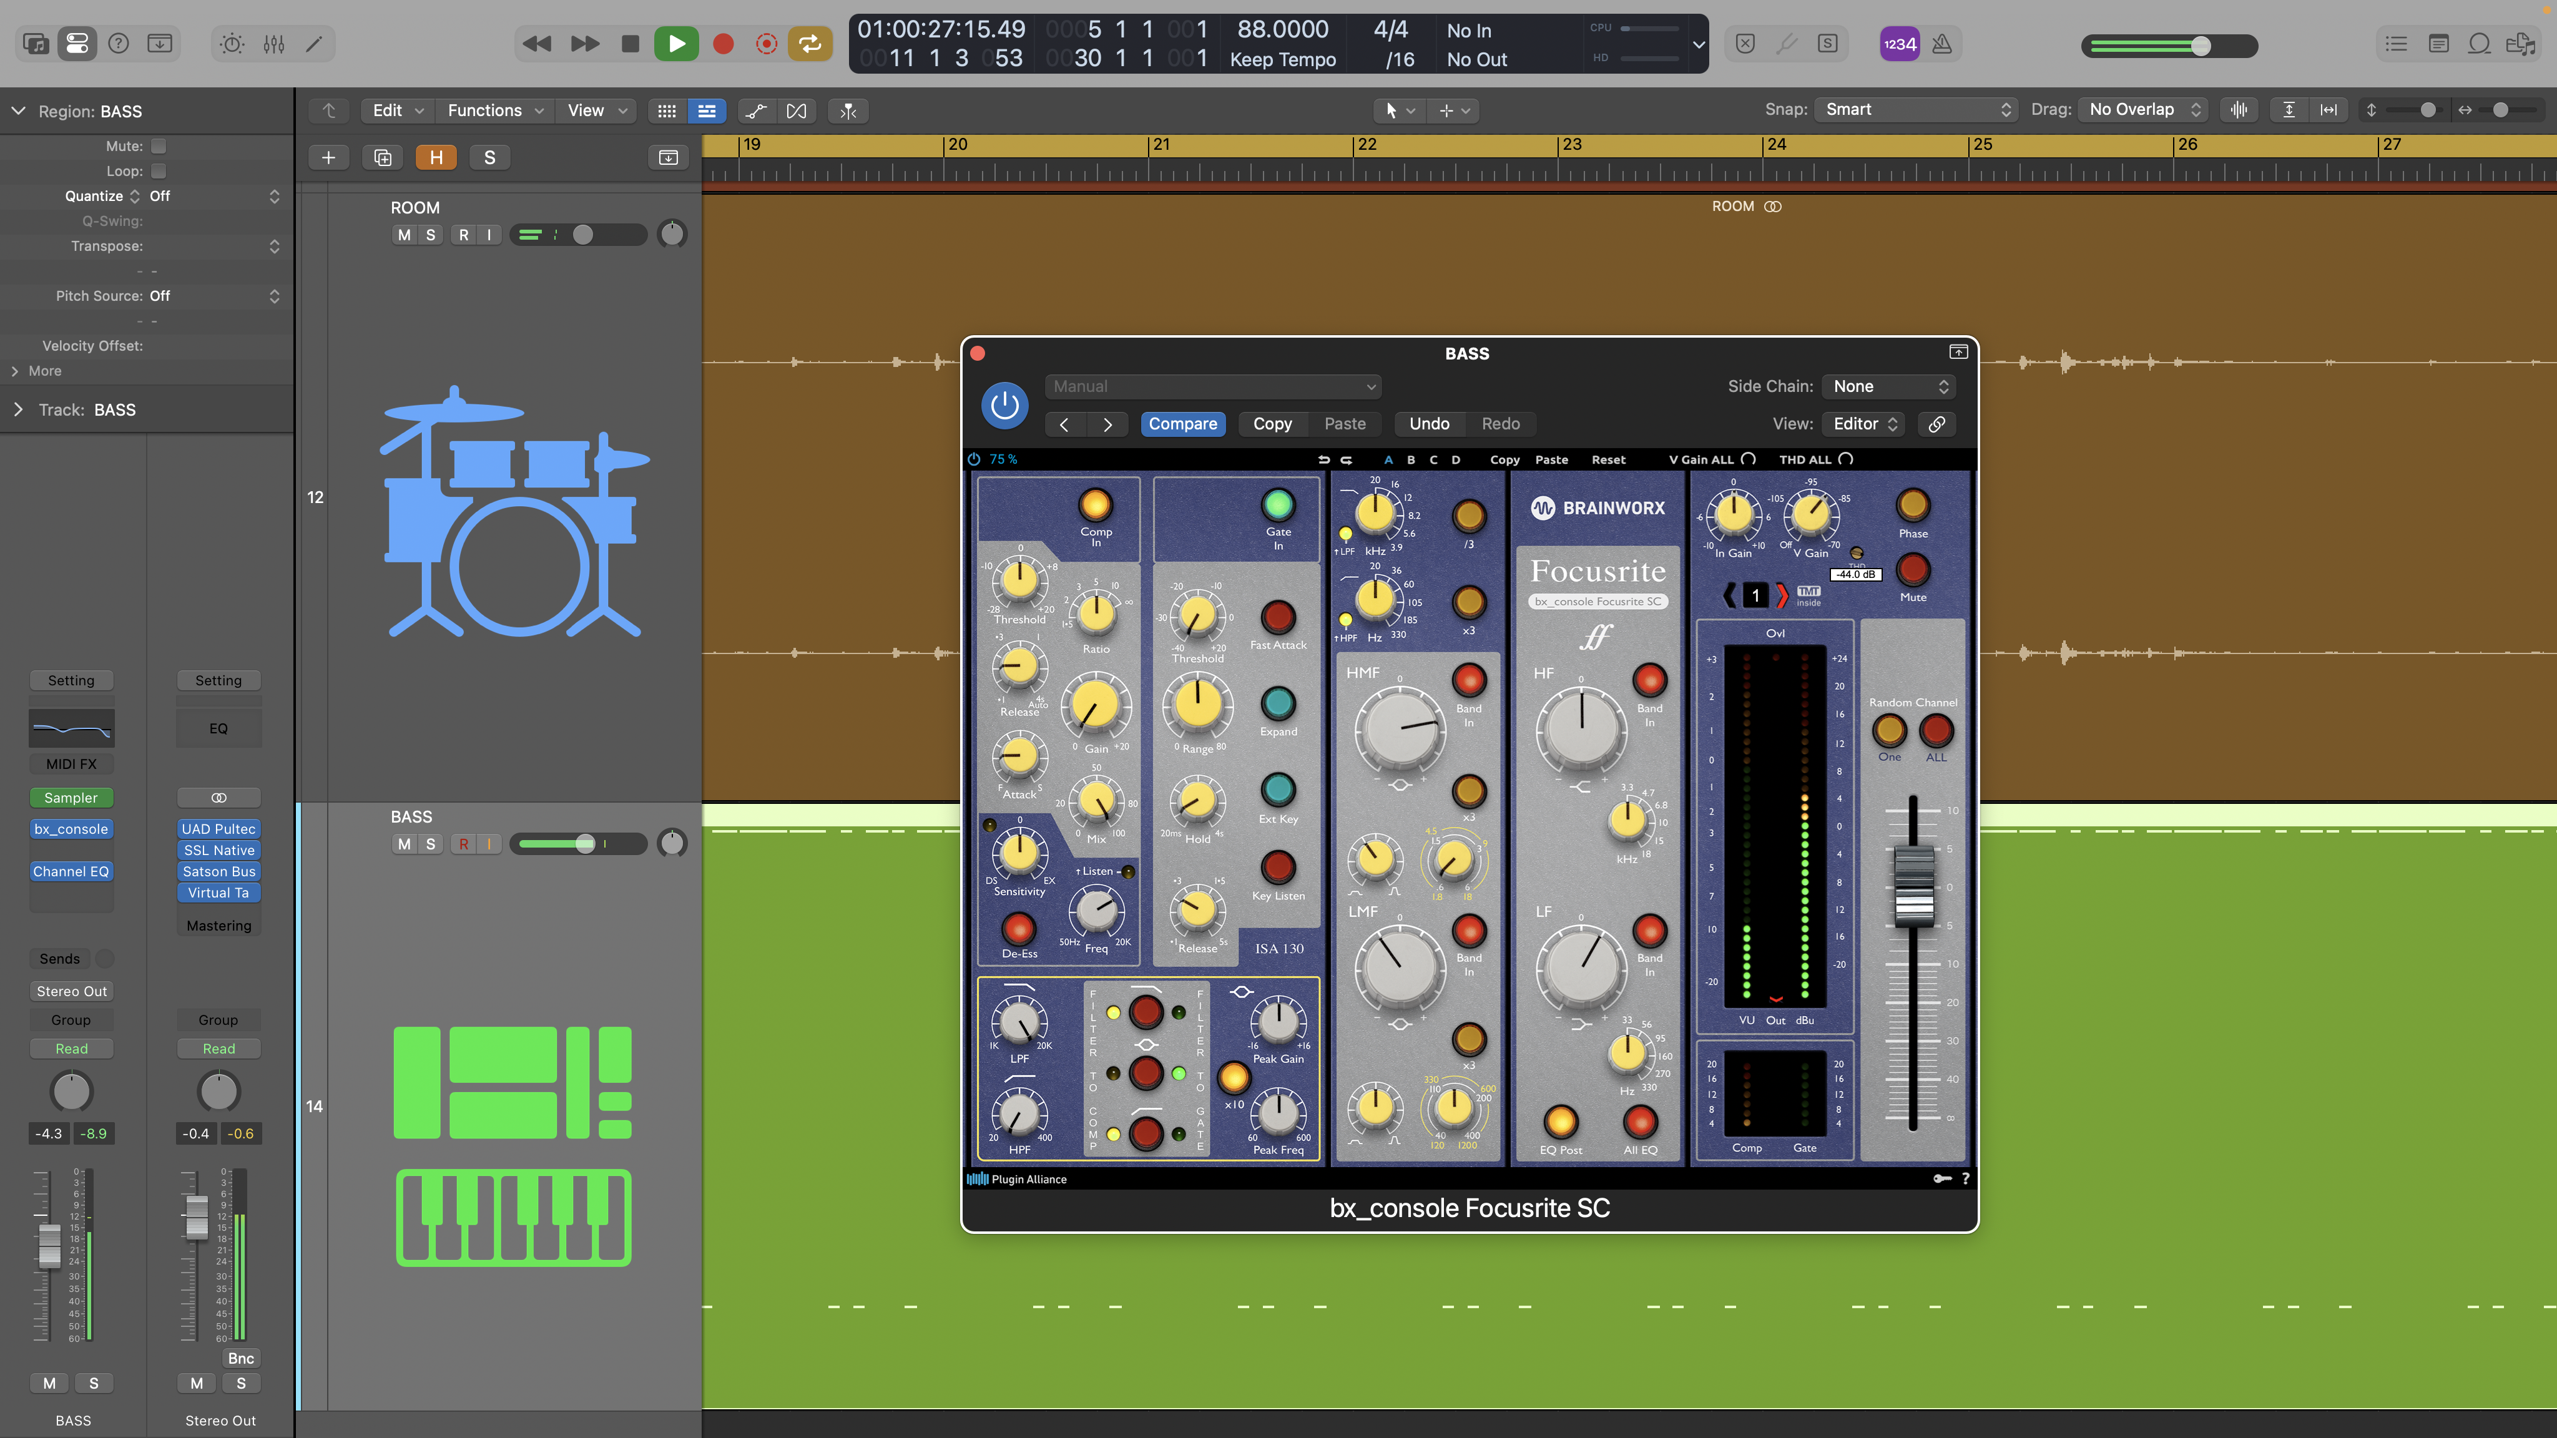The image size is (2557, 1438).
Task: Switch to grid view icon in tracks toolbar
Action: point(667,110)
